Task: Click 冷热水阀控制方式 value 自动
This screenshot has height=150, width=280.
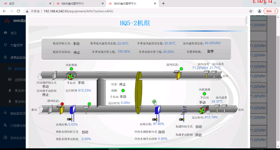Action: (161, 132)
